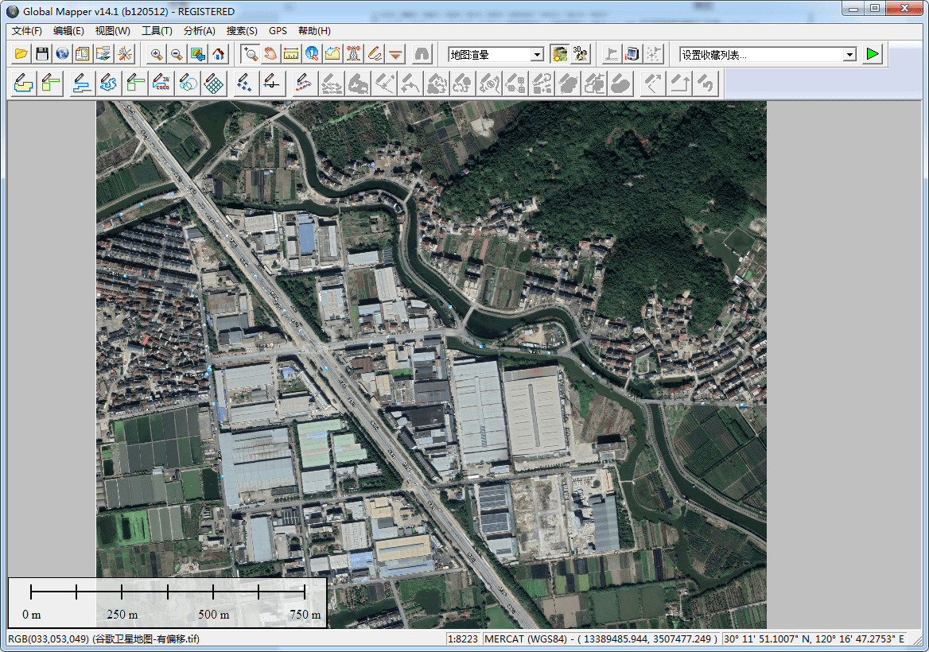Open the 分析(A) menu
929x652 pixels.
199,31
